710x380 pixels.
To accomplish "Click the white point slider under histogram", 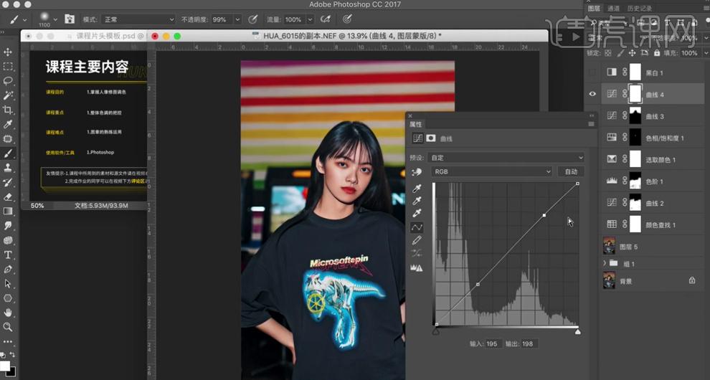I will pyautogui.click(x=578, y=332).
